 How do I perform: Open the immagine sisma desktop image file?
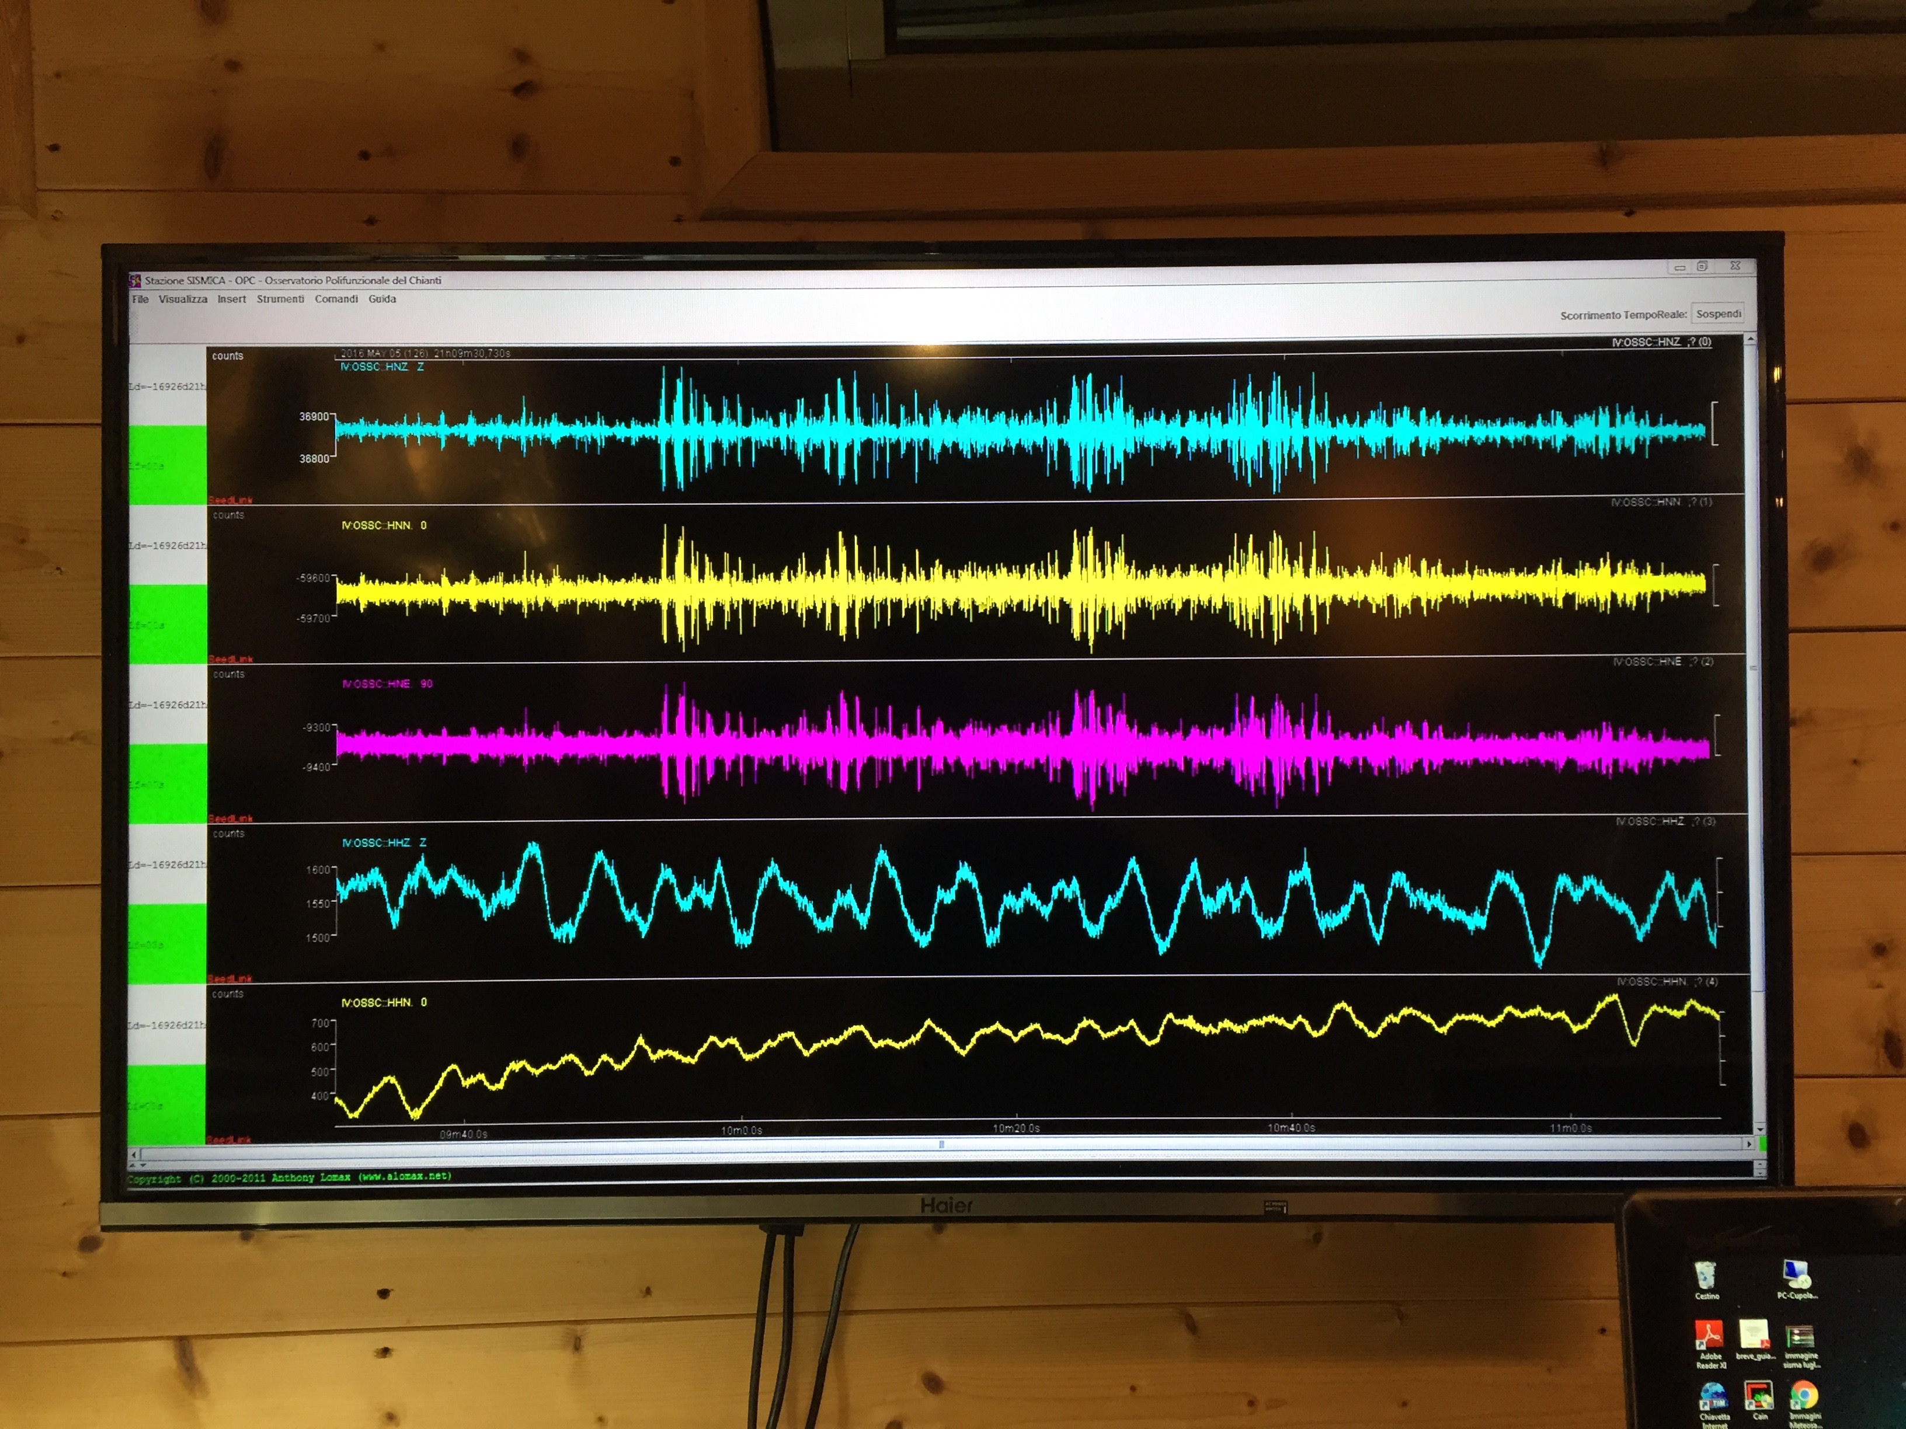pos(1801,1347)
